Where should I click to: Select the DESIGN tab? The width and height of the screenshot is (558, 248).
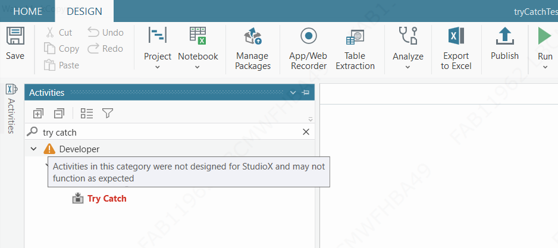click(84, 11)
